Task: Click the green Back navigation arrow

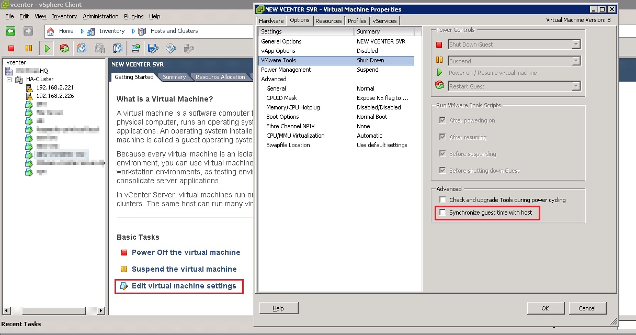Action: coord(10,31)
